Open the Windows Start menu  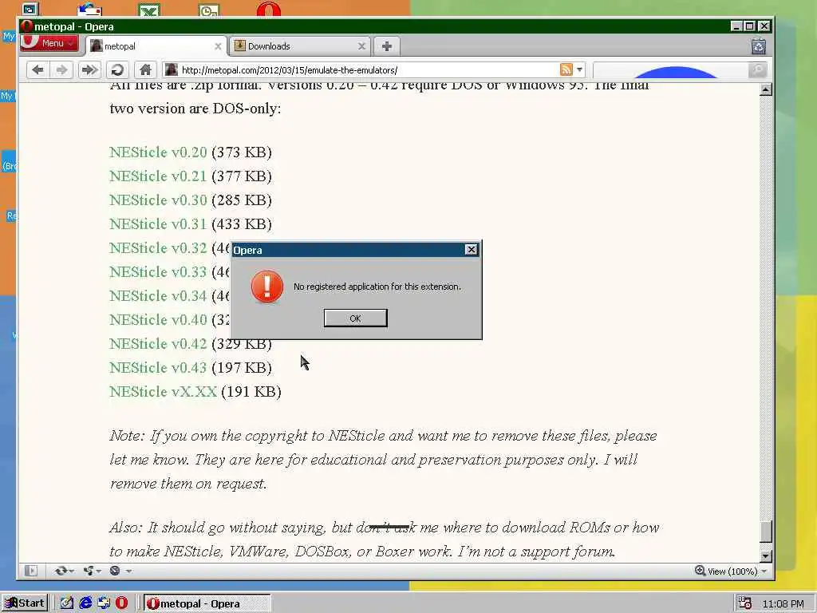pyautogui.click(x=24, y=603)
